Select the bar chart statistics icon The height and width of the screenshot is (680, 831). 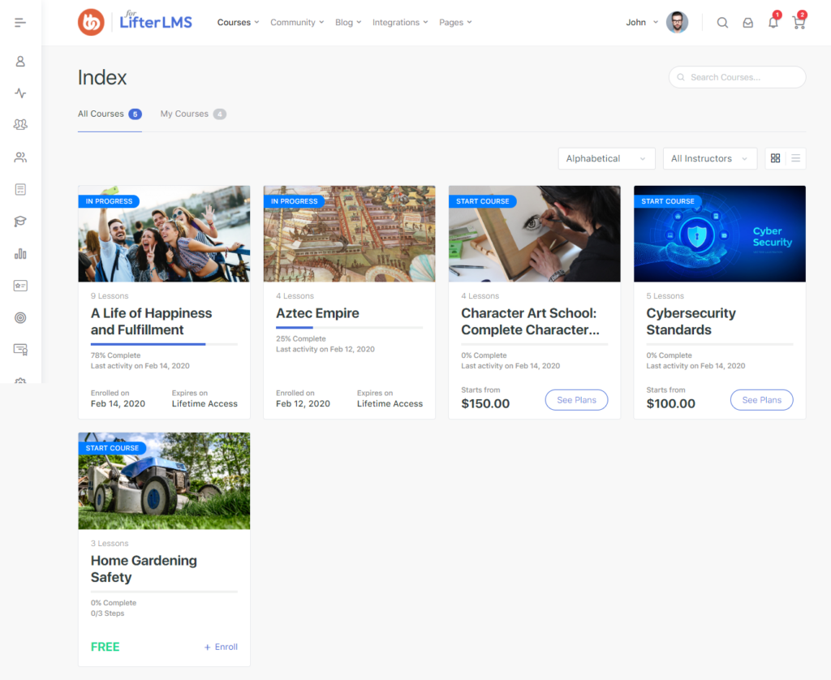20,253
